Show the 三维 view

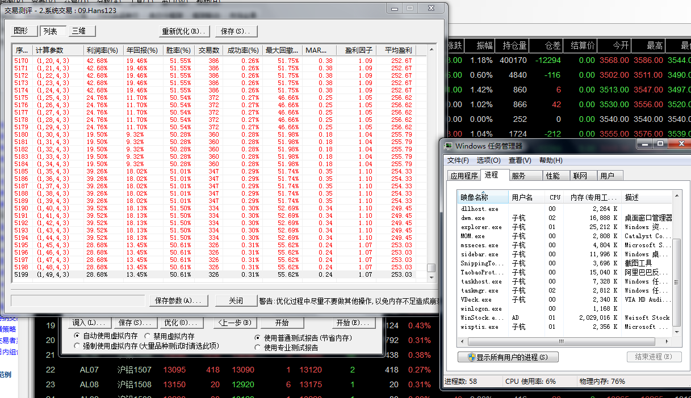coord(81,31)
